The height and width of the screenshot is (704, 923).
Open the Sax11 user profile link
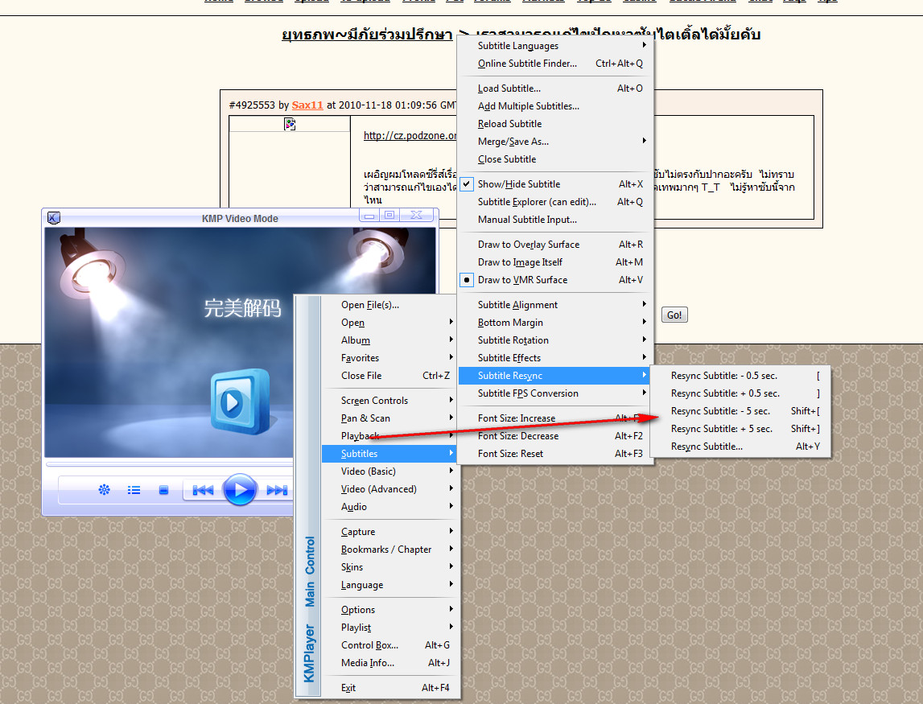[x=307, y=105]
